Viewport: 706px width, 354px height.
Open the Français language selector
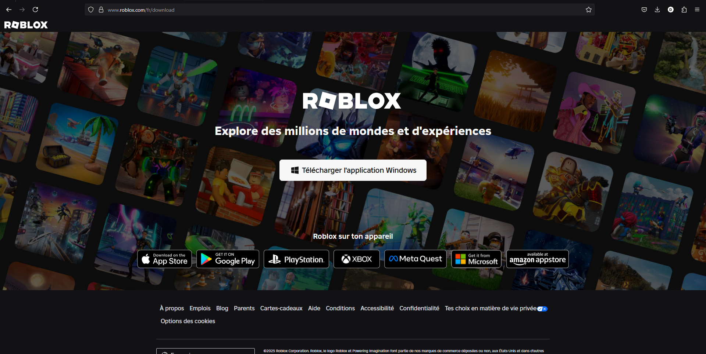point(205,352)
